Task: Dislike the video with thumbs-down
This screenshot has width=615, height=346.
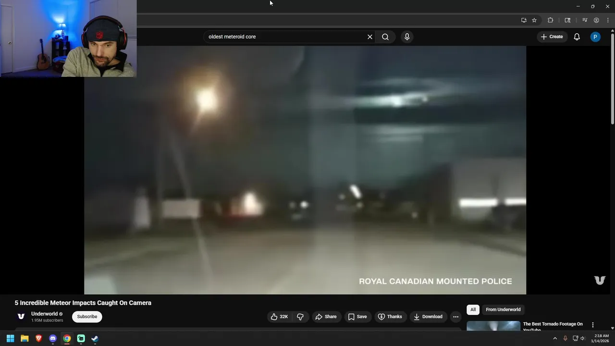Action: (300, 317)
